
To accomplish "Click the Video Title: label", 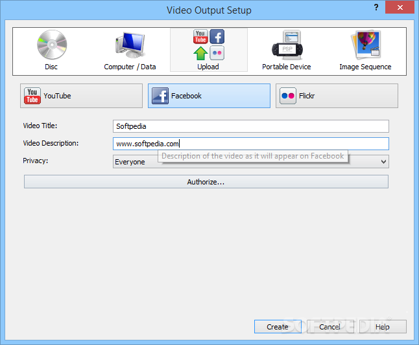I will coord(40,126).
